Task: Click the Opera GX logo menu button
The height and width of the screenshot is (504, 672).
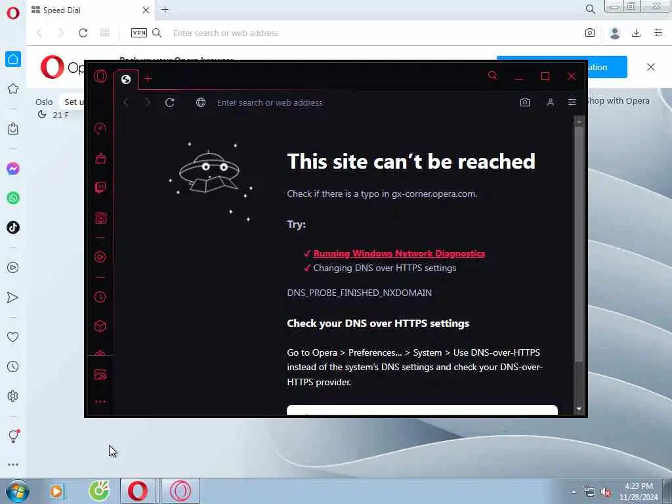Action: pyautogui.click(x=100, y=76)
